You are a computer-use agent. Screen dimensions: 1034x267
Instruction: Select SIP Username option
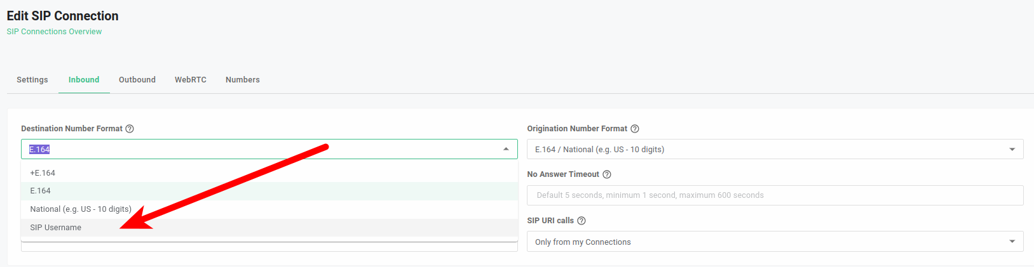269,228
